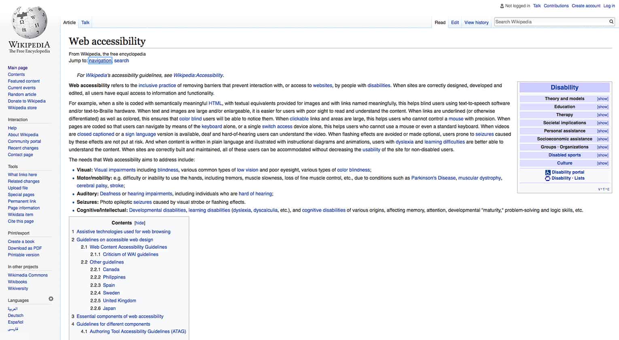Open the Upload file link
This screenshot has height=340, width=619.
pyautogui.click(x=18, y=188)
